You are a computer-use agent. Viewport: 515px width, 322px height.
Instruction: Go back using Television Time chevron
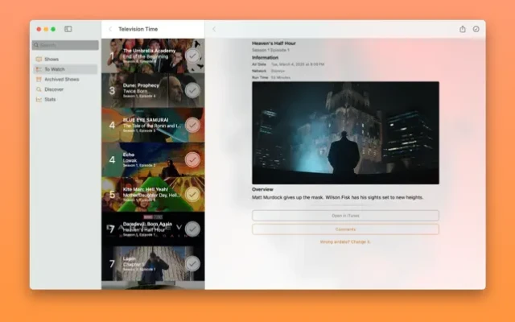[x=110, y=29]
